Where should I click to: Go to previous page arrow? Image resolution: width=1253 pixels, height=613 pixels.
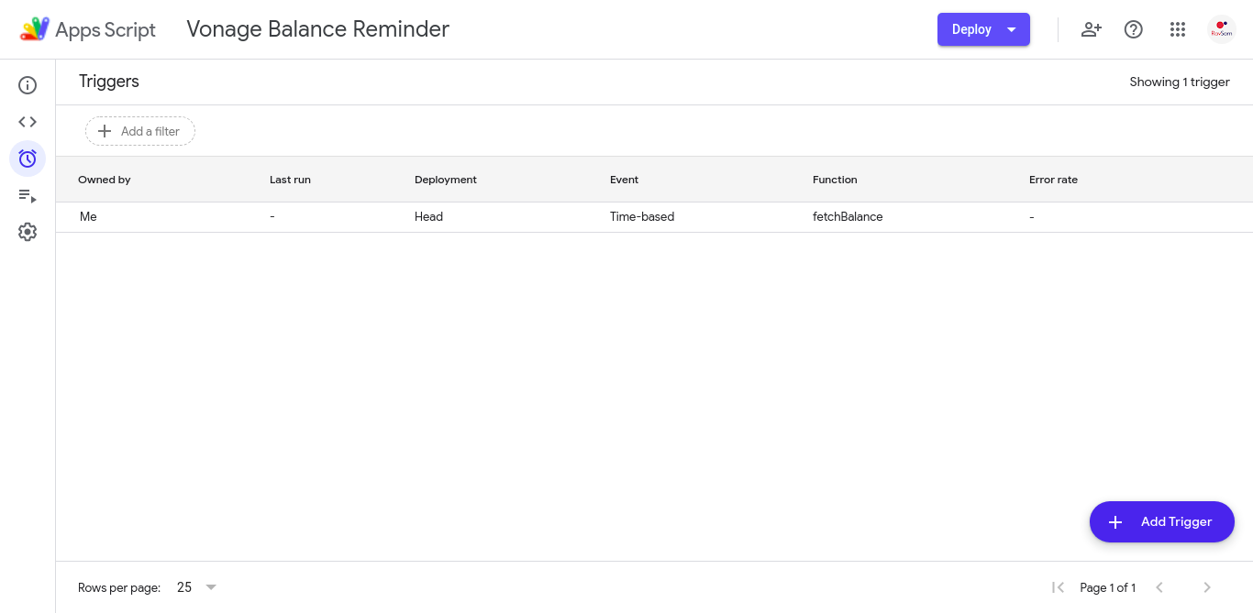pyautogui.click(x=1159, y=587)
